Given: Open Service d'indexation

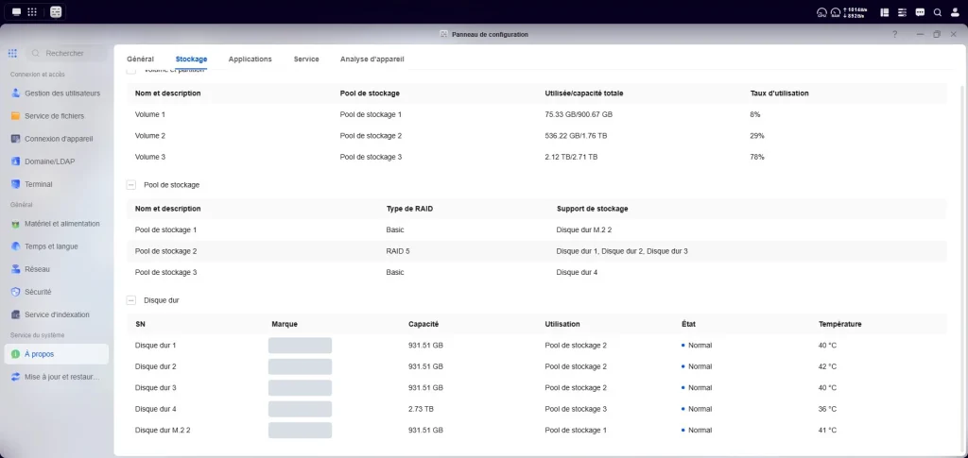Looking at the screenshot, I should [56, 314].
